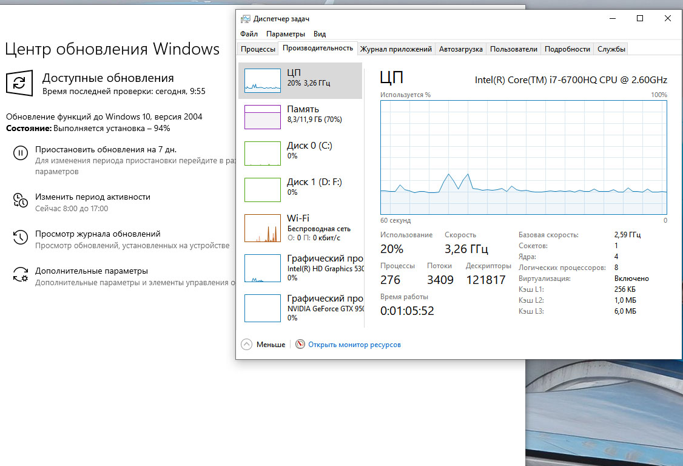Click the resource monitor gauge icon
This screenshot has width=683, height=466.
[300, 345]
